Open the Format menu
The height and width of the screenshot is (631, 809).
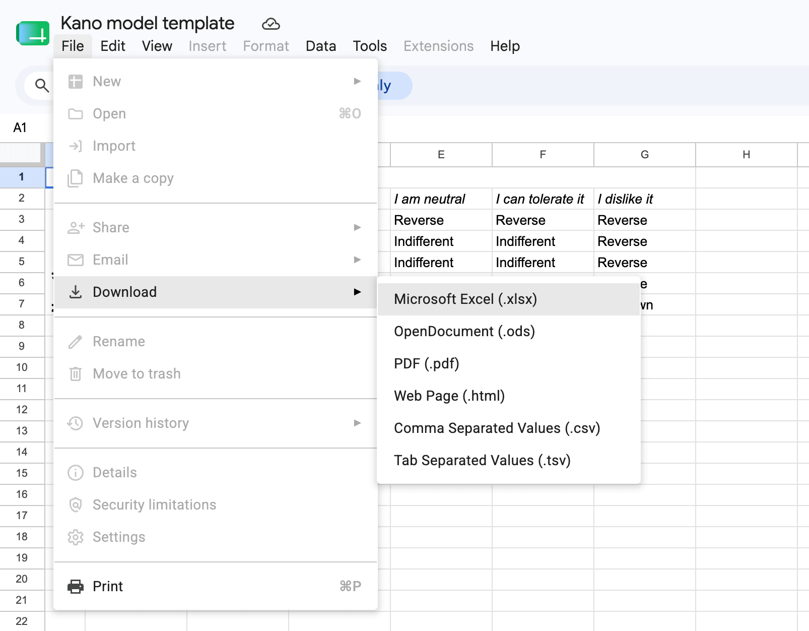click(266, 46)
